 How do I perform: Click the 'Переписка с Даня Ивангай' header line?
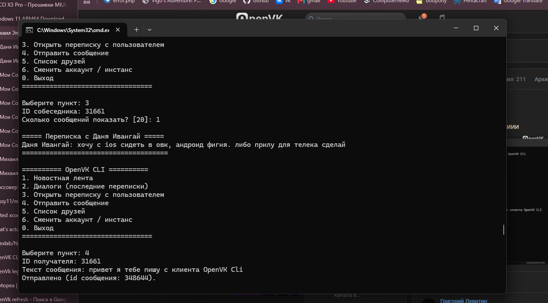[93, 136]
